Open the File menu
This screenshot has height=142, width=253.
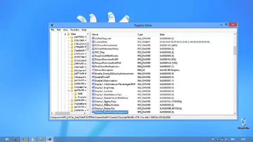tap(53, 30)
